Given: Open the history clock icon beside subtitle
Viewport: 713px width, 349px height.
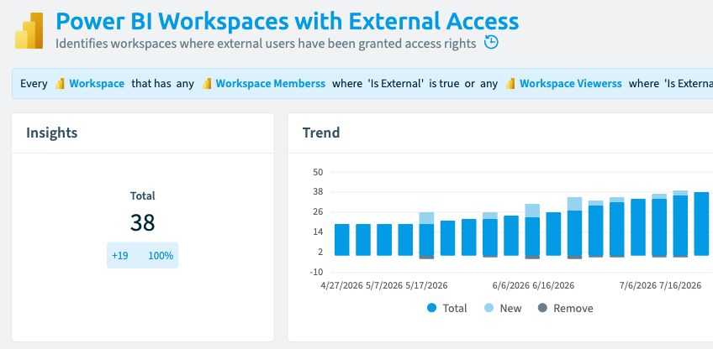Looking at the screenshot, I should (491, 43).
